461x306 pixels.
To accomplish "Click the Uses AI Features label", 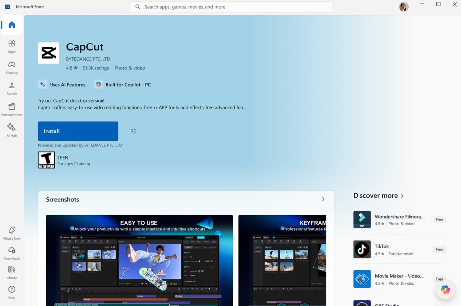I will (x=68, y=85).
